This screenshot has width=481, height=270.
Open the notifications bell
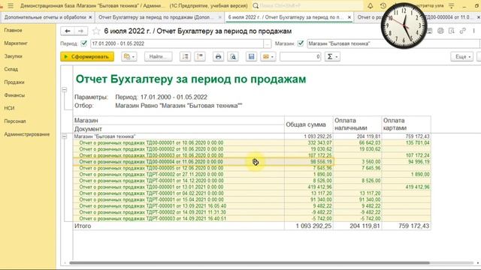pos(371,6)
